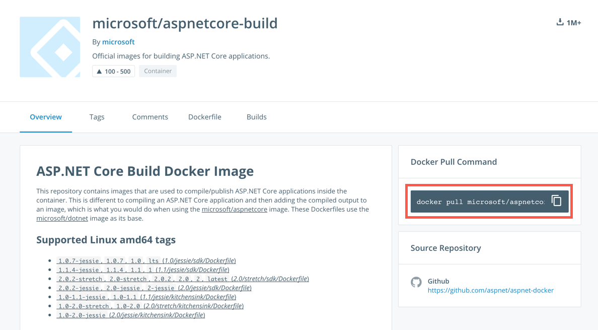Click the copy icon in pull command box

tap(556, 201)
